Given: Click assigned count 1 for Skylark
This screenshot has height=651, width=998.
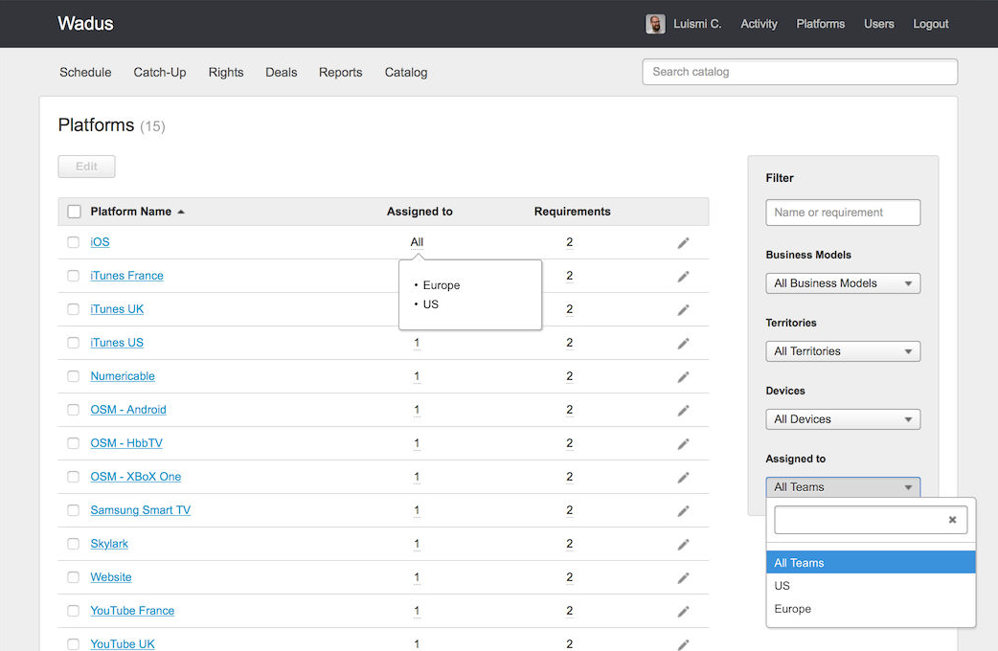Looking at the screenshot, I should (x=417, y=544).
